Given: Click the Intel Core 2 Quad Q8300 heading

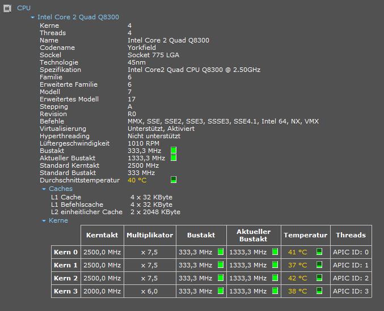Looking at the screenshot, I should click(x=78, y=17).
